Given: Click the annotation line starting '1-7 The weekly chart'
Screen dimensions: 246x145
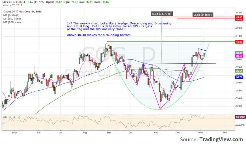Looking at the screenshot, I should (x=119, y=23).
